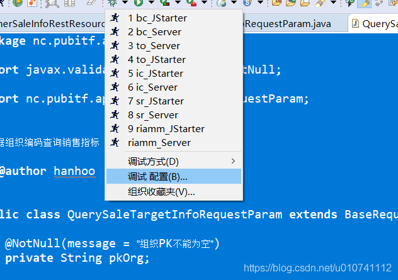Click the globe icon in the toolbar

tap(222, 3)
